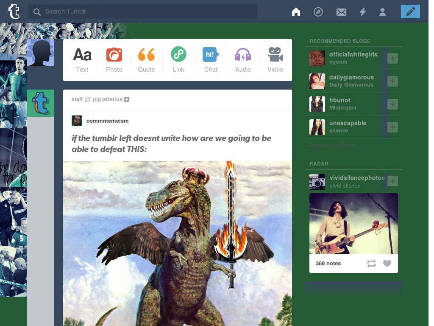Open the Activity lightning icon
Screen dimensions: 434x326
tap(363, 12)
